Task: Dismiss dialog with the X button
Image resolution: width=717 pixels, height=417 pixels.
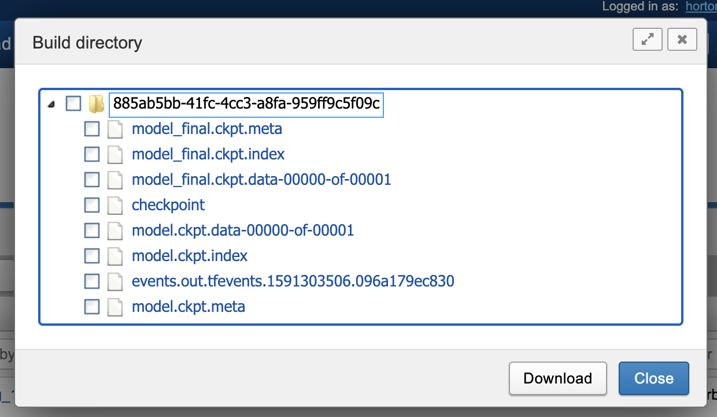Action: pyautogui.click(x=682, y=39)
